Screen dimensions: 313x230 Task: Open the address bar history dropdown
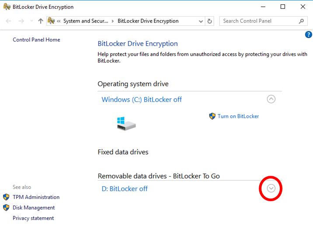pyautogui.click(x=200, y=21)
